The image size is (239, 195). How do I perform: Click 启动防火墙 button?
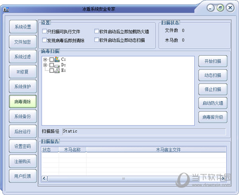click(x=213, y=103)
